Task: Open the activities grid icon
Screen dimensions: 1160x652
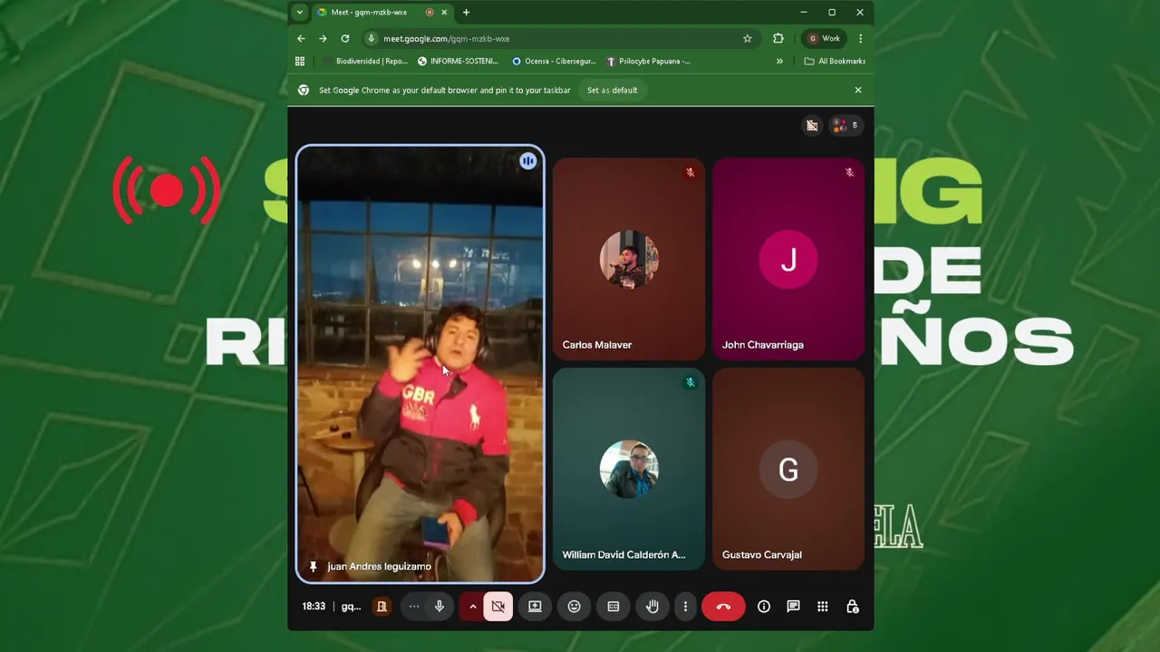Action: click(x=823, y=607)
